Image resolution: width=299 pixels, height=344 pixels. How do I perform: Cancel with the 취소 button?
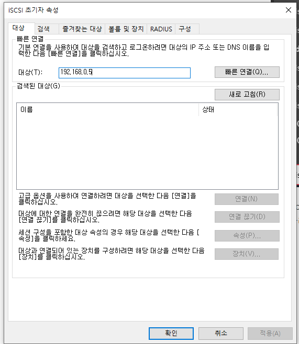(x=221, y=334)
